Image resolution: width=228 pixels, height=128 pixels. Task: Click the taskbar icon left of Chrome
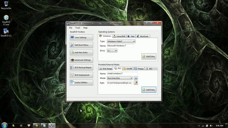coord(29,126)
